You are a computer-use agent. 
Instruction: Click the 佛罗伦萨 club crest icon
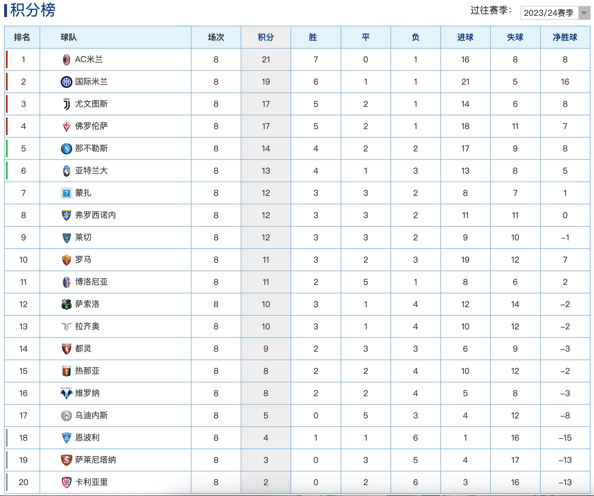point(67,126)
